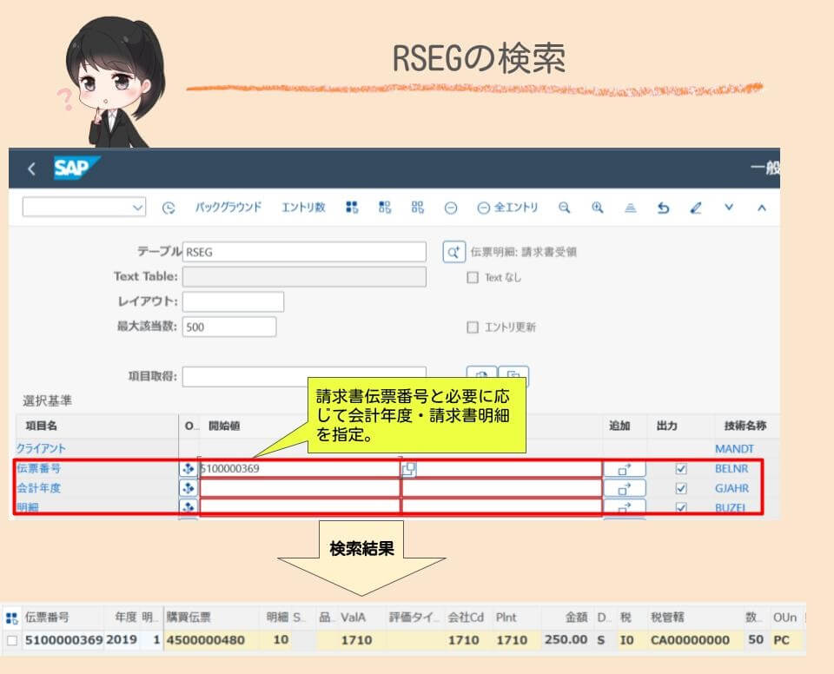
Task: Click the 伝票番号 opening value input field
Action: (287, 467)
